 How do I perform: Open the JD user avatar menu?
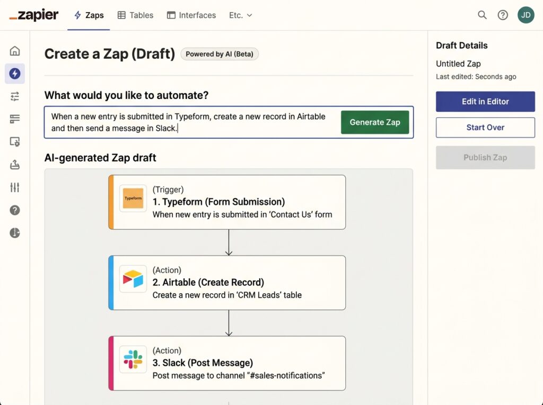click(x=526, y=15)
